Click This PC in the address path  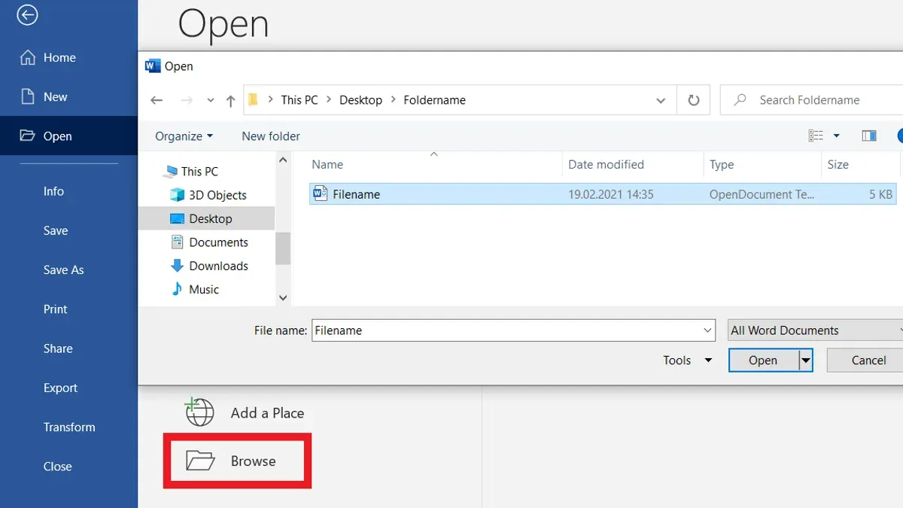point(299,100)
